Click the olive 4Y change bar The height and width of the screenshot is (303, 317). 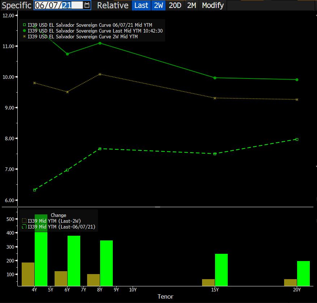[28, 274]
